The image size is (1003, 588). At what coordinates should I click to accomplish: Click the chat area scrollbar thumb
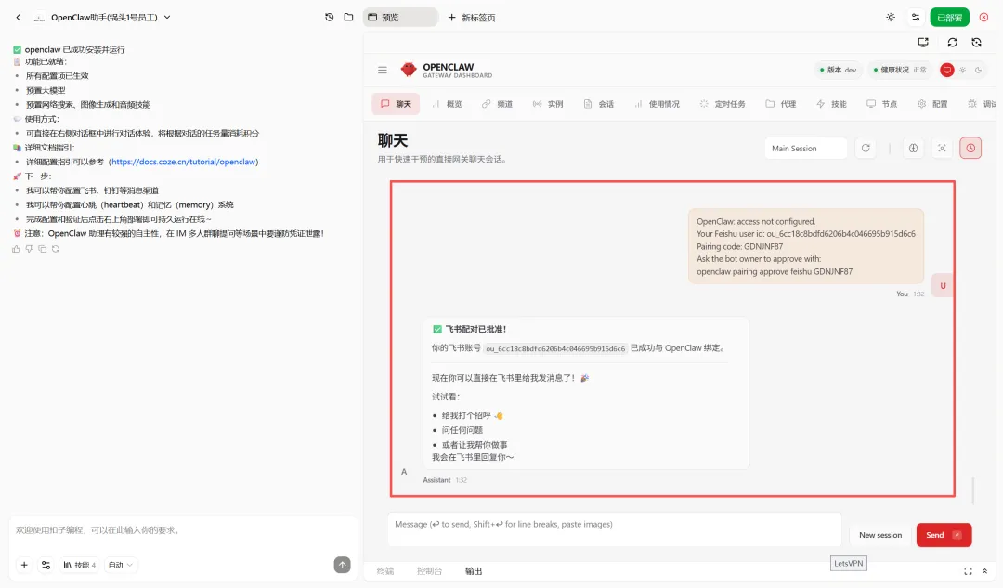click(x=973, y=490)
